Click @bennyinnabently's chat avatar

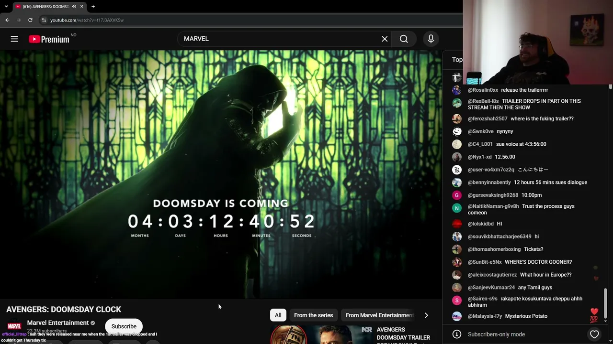[x=457, y=182]
